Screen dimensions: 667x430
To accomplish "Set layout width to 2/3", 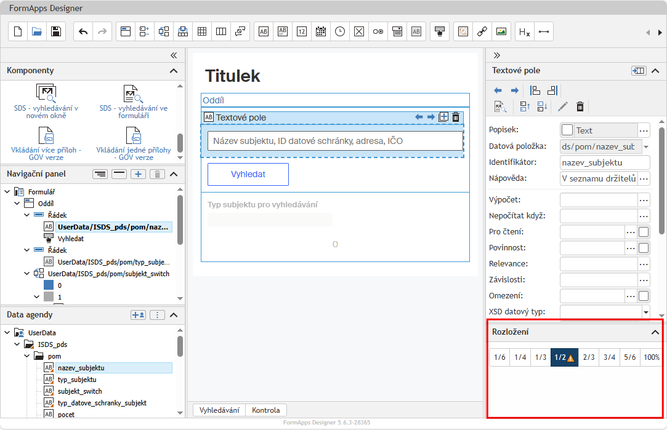I will (589, 357).
